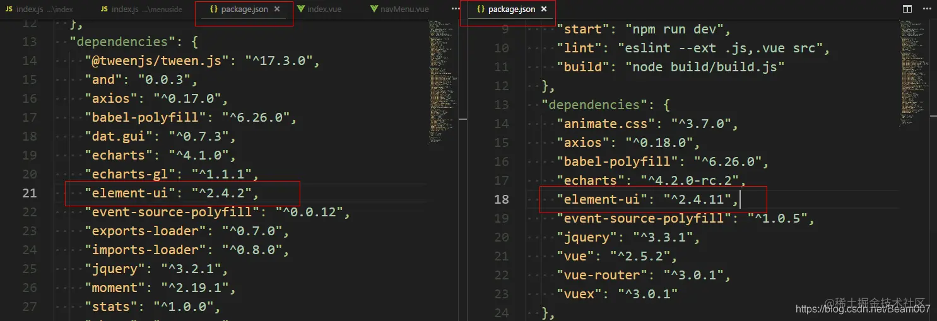Place cursor on "element-ui": "^2.4.2"
937x321 pixels.
click(x=172, y=193)
